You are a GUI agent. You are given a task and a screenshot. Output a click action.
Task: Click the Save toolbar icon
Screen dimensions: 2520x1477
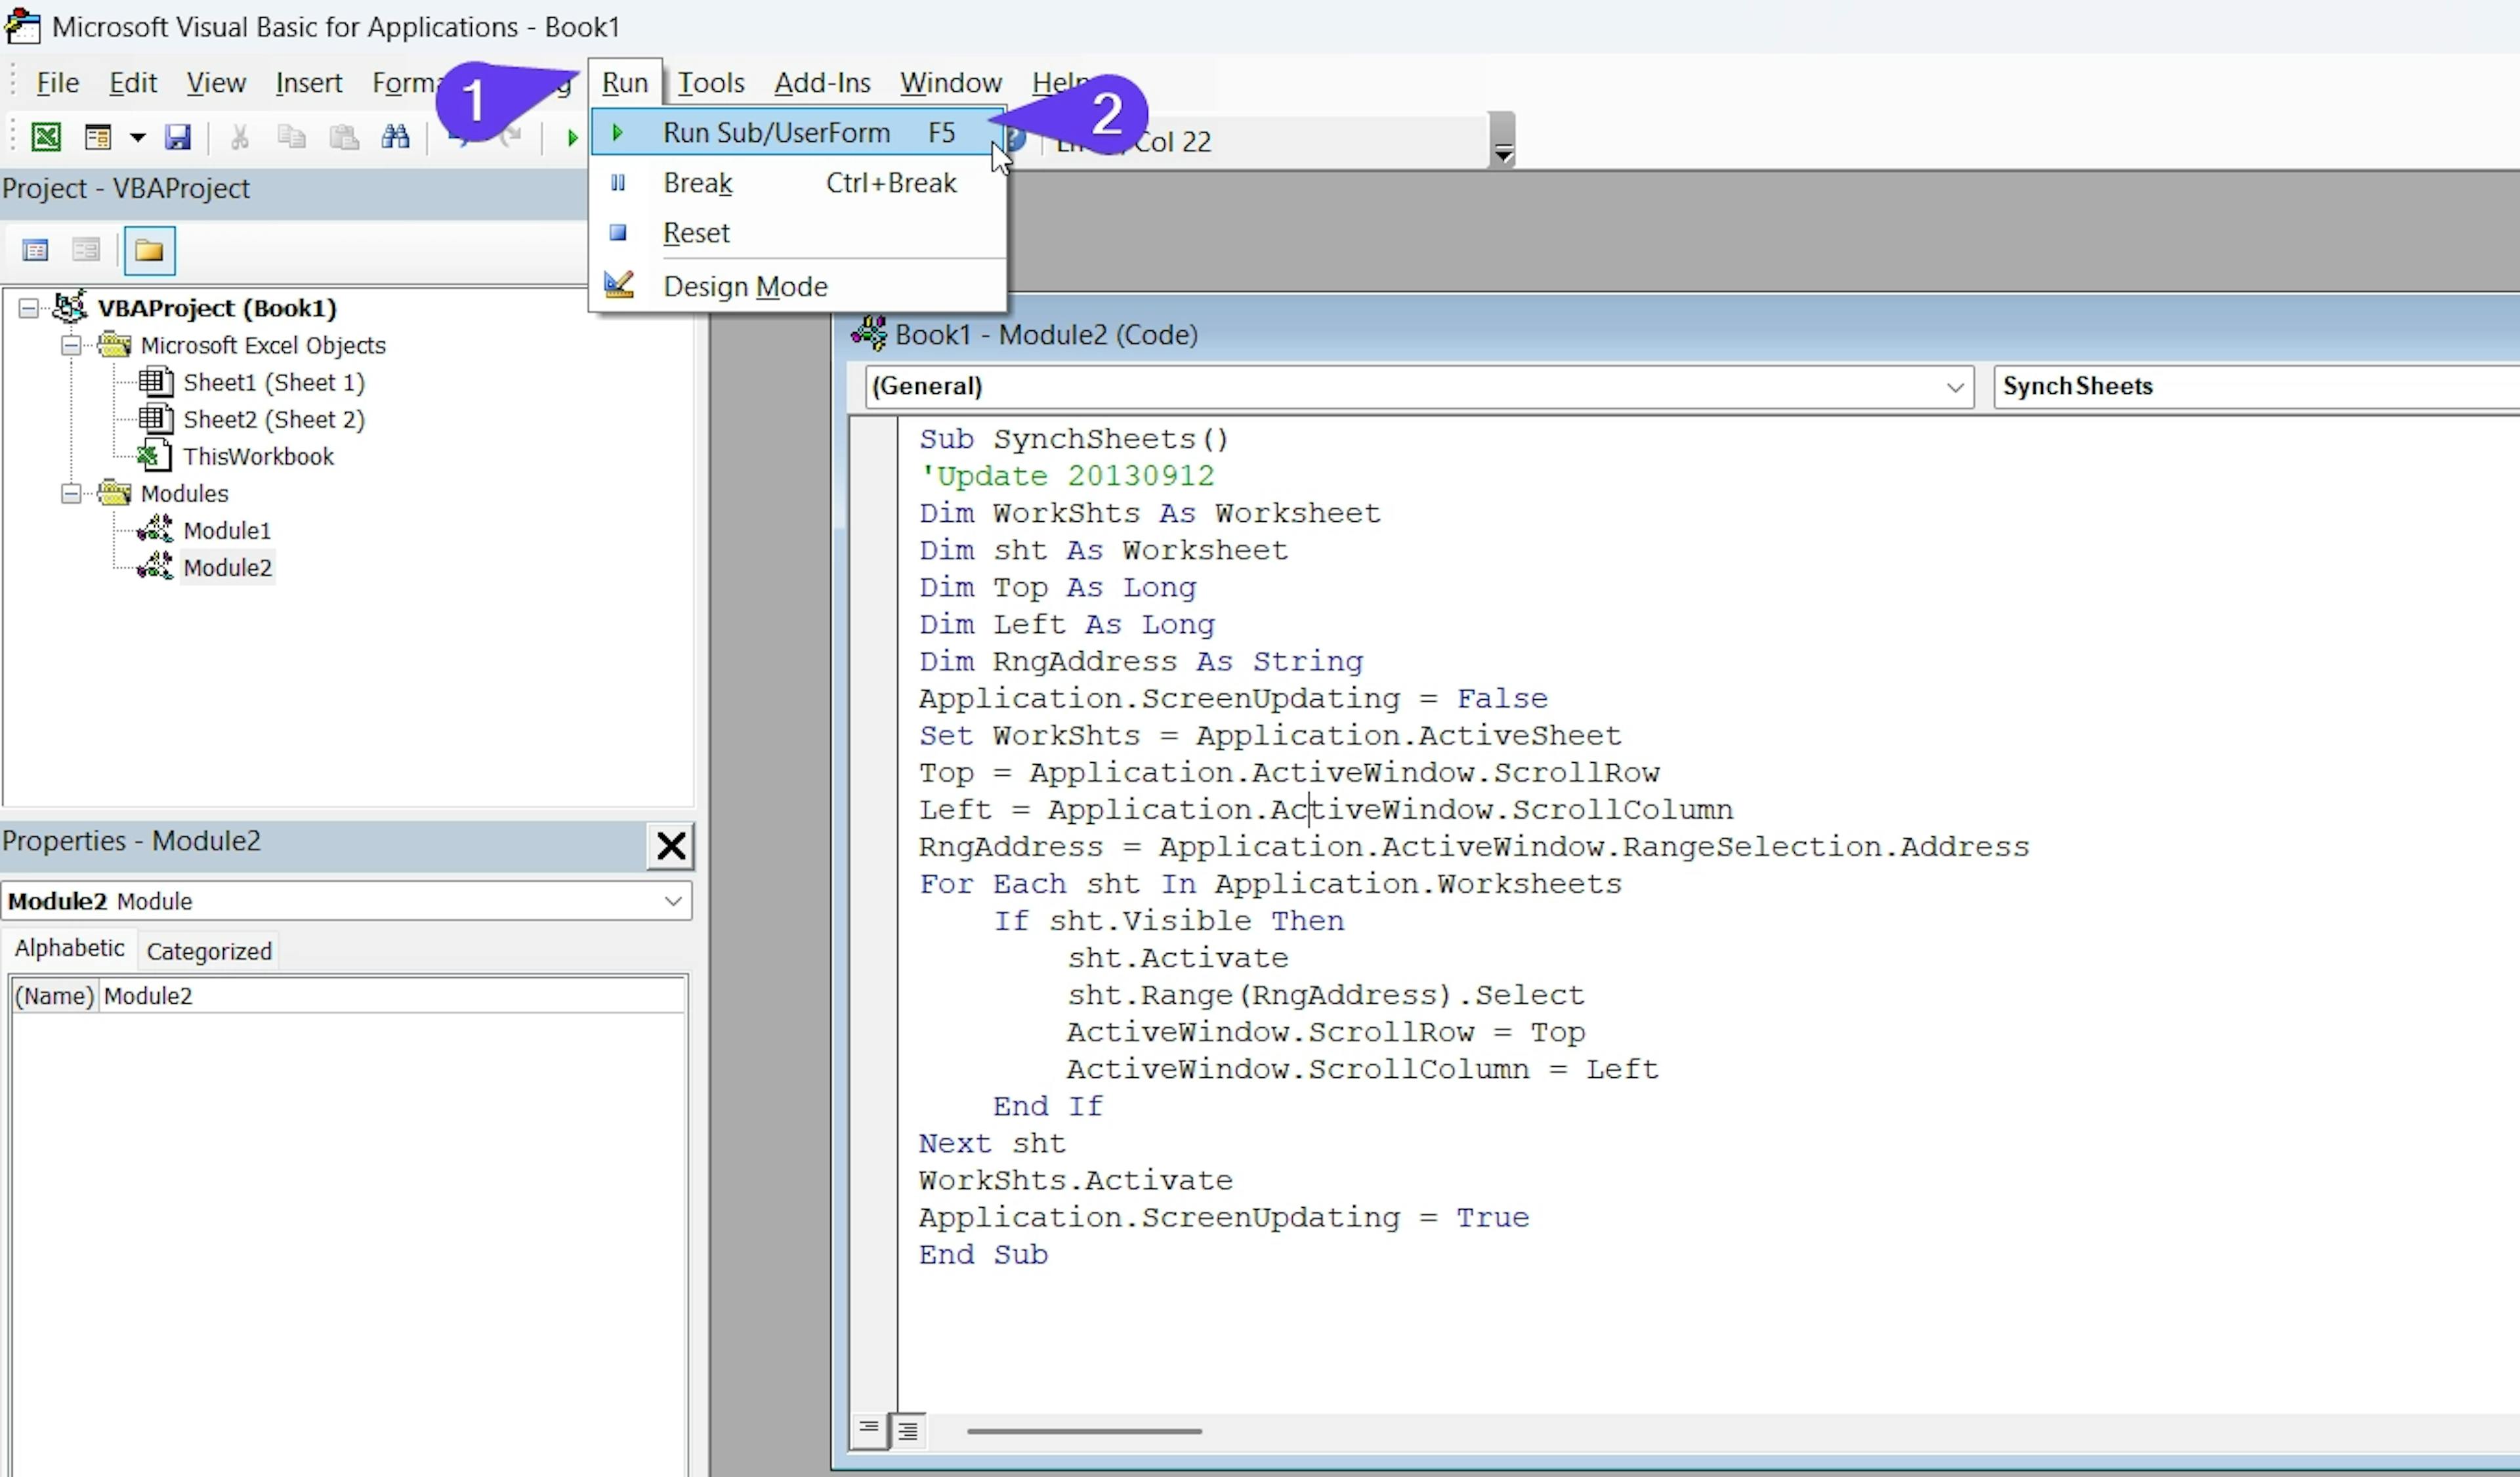tap(178, 137)
